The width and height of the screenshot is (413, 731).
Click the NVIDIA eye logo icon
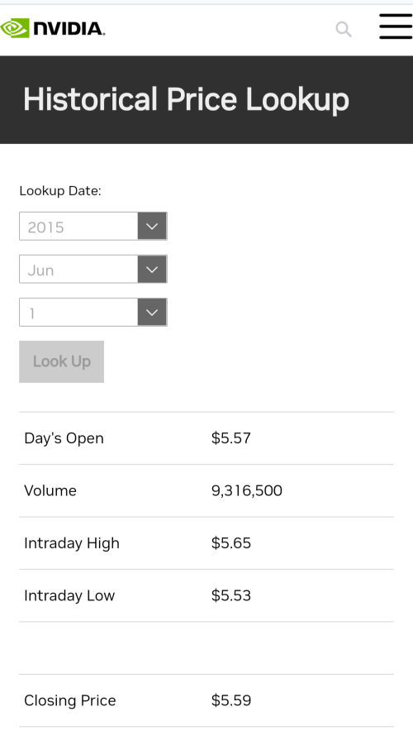click(x=15, y=28)
